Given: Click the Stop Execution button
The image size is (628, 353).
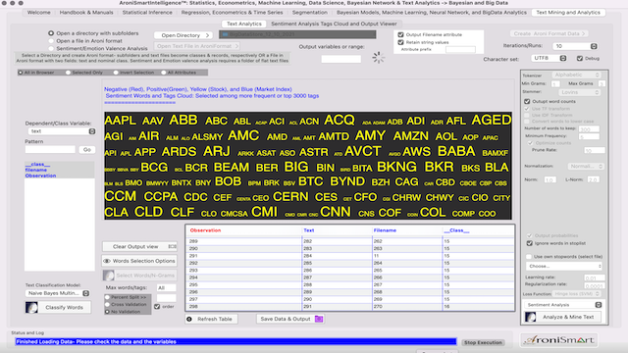Looking at the screenshot, I should click(x=483, y=342).
